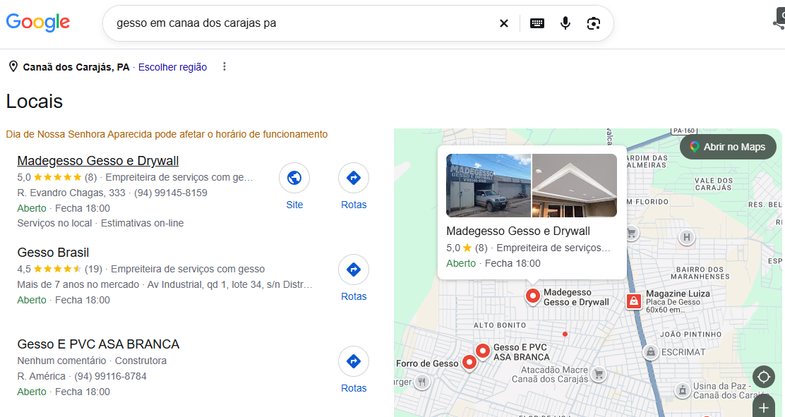
Task: Click into the search query field
Action: click(x=301, y=23)
